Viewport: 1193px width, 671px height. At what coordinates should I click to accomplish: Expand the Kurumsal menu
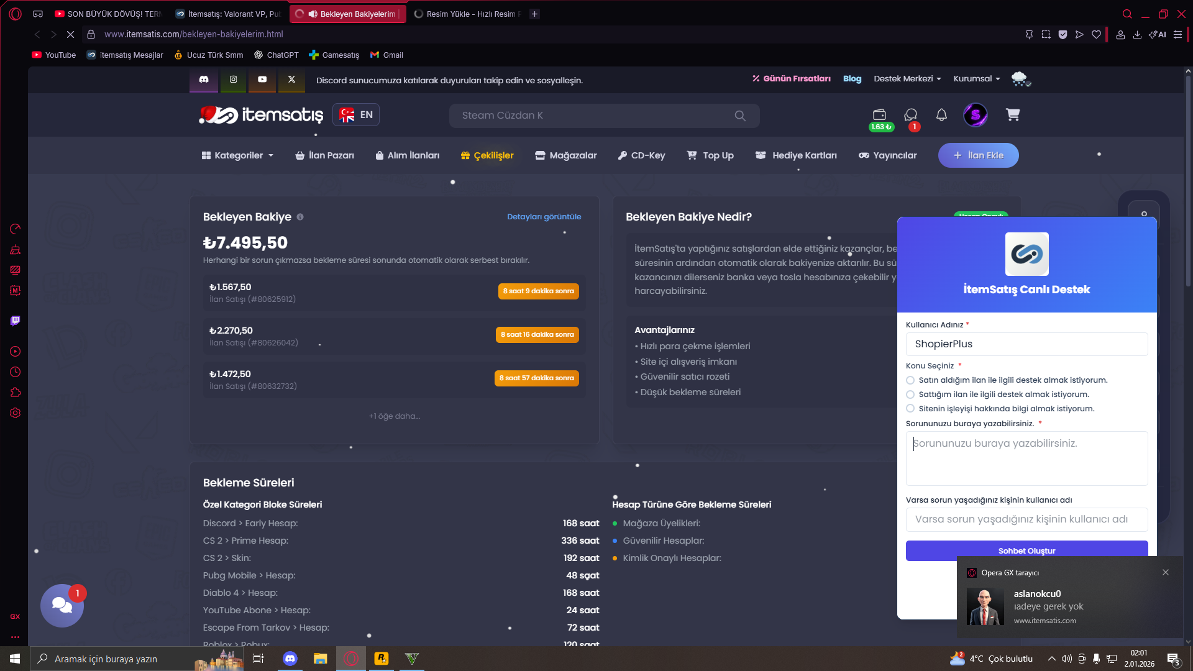click(x=977, y=79)
